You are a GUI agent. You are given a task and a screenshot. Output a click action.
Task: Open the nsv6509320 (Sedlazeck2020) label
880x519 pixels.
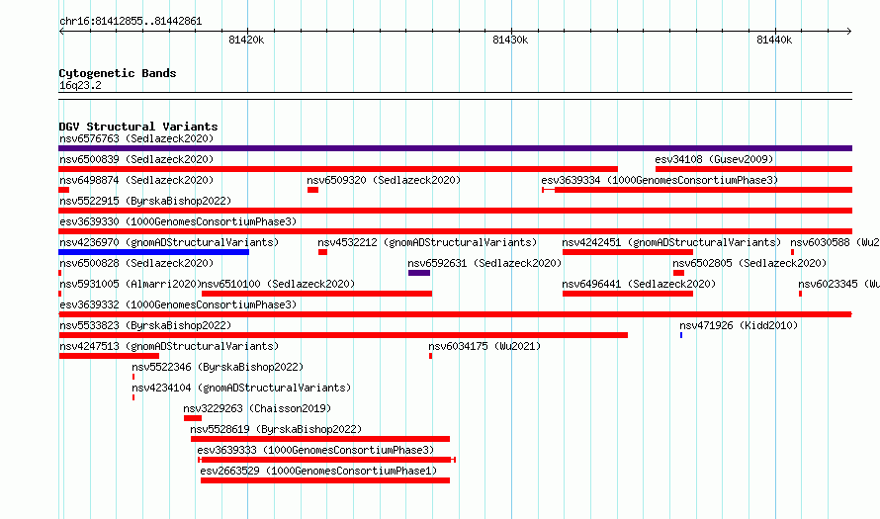pos(384,180)
